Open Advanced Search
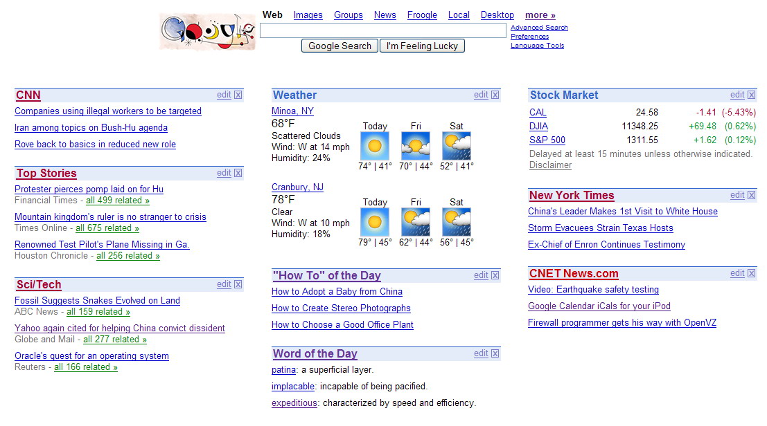767x426 pixels. point(539,28)
